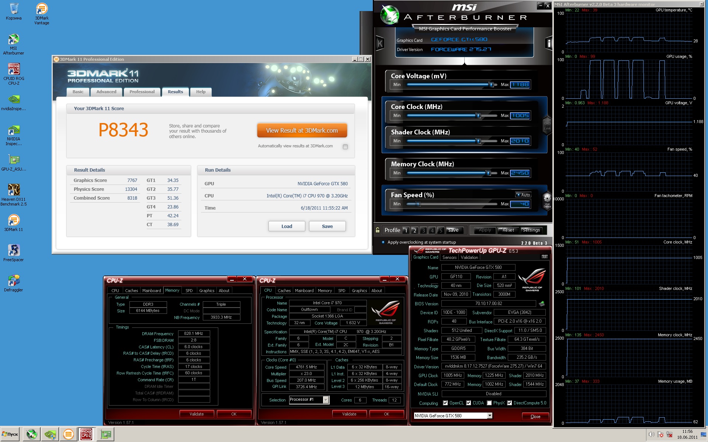Viewport: 708px width, 442px height.
Task: Toggle the Auto fan speed option
Action: (523, 195)
